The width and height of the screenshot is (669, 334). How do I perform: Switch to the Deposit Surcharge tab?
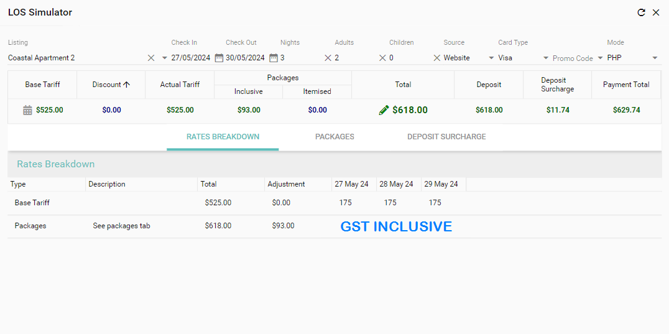click(x=446, y=137)
